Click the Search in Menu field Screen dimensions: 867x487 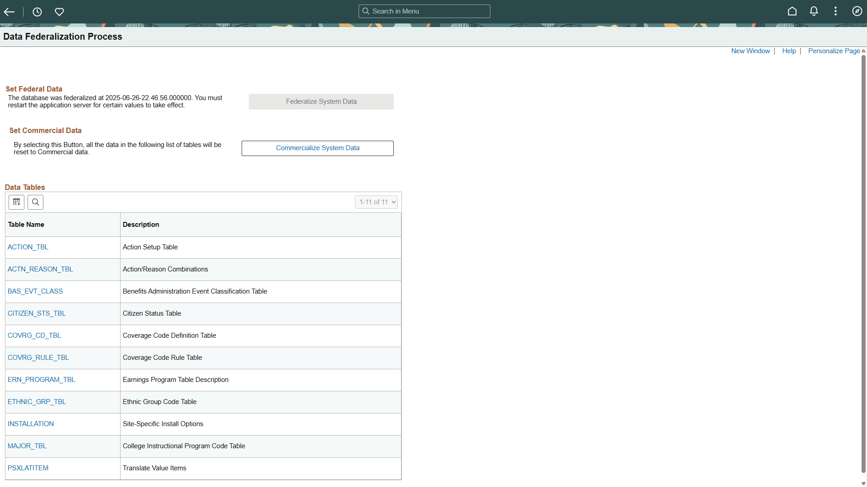coord(424,11)
